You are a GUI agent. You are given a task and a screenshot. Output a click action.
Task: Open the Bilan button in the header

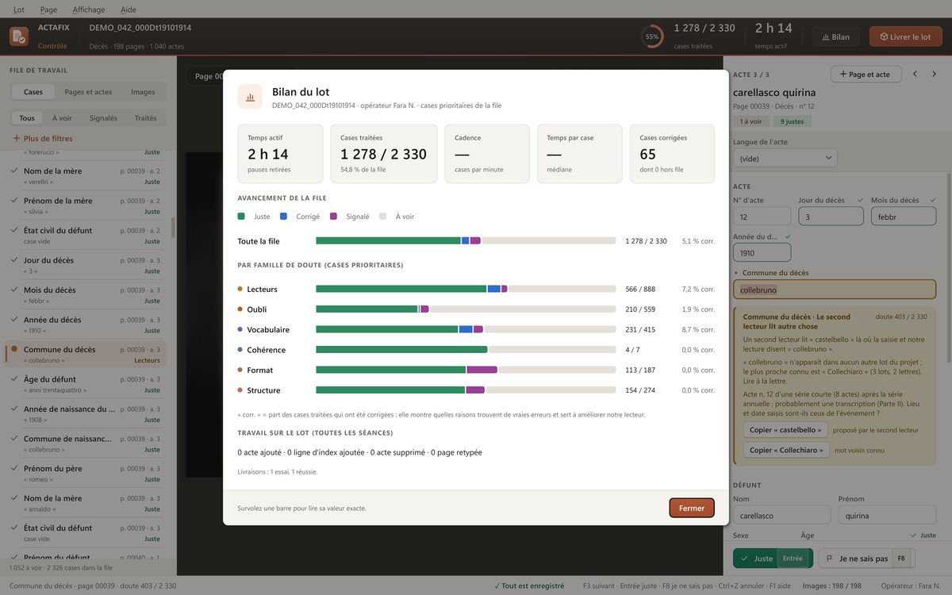836,36
